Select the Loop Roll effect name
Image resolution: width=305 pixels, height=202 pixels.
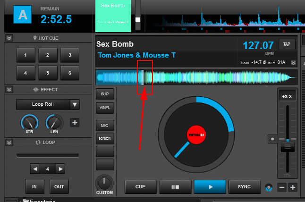coord(43,104)
